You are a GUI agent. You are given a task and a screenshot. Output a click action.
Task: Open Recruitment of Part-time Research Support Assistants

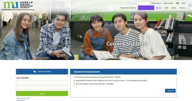[x=98, y=77]
